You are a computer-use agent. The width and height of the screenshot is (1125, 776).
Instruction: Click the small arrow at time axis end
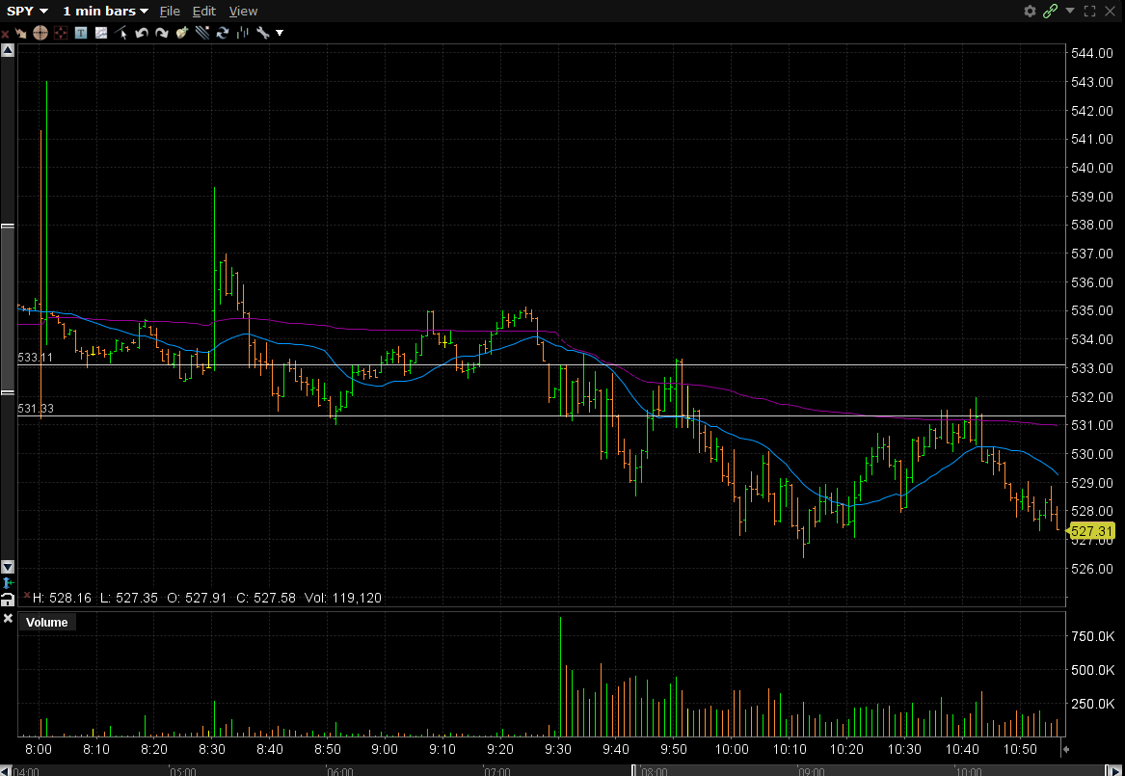click(1066, 749)
